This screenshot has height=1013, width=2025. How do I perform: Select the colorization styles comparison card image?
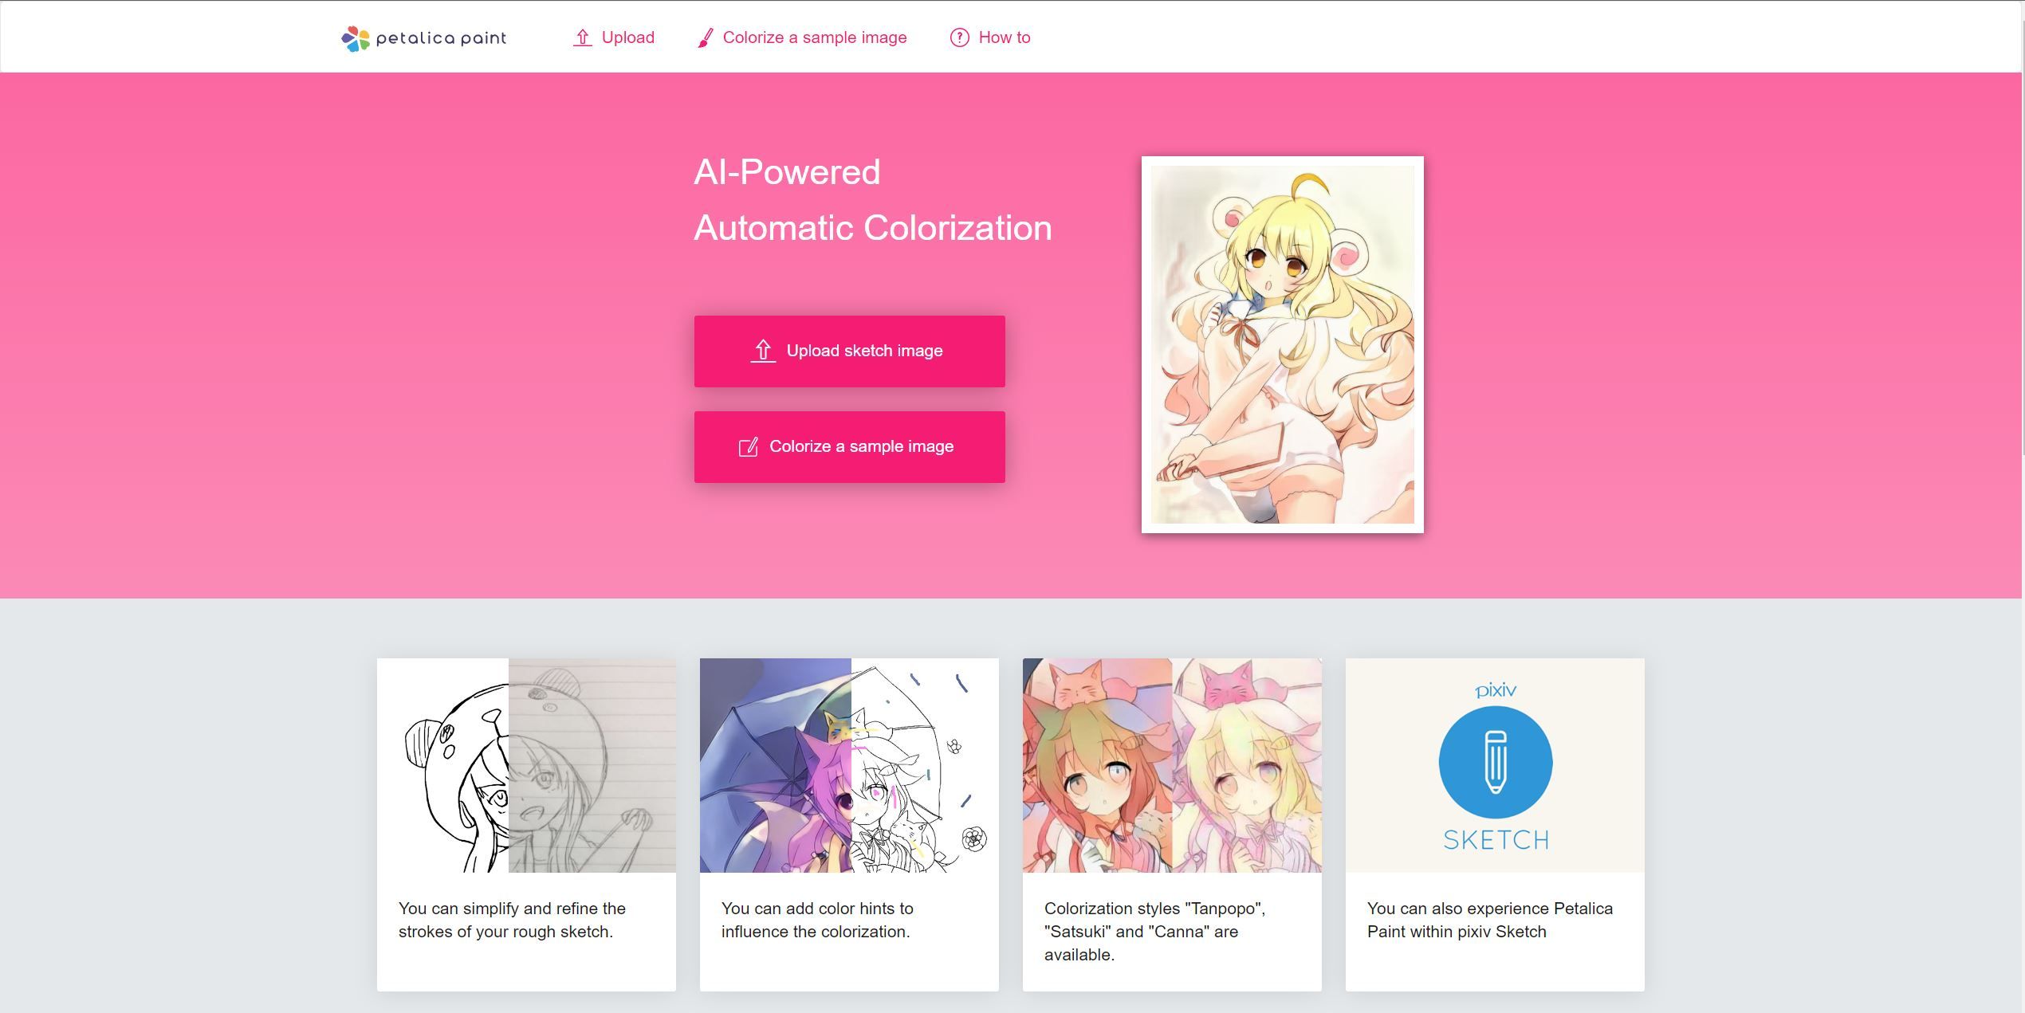point(1172,765)
